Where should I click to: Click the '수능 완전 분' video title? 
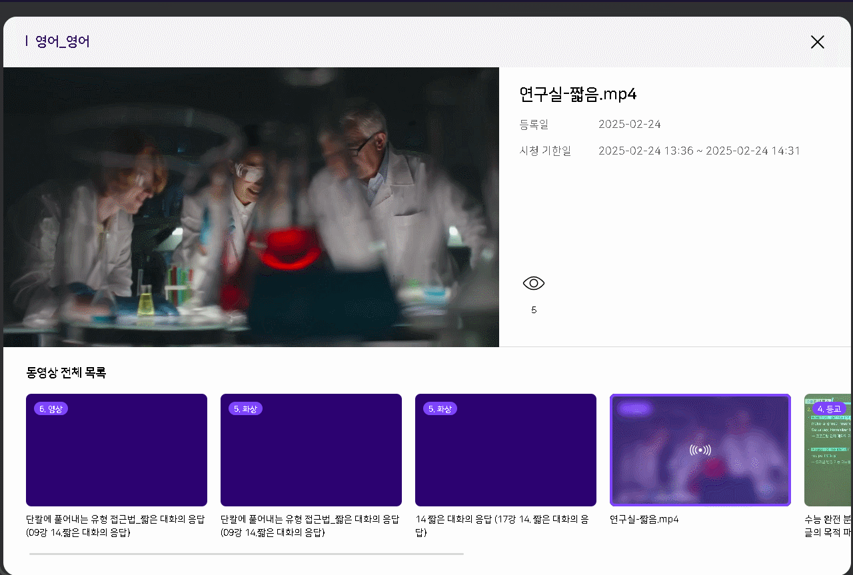(828, 519)
